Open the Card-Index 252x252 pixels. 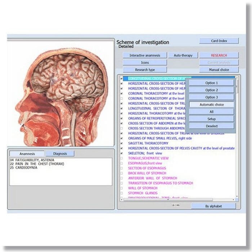click(x=219, y=41)
